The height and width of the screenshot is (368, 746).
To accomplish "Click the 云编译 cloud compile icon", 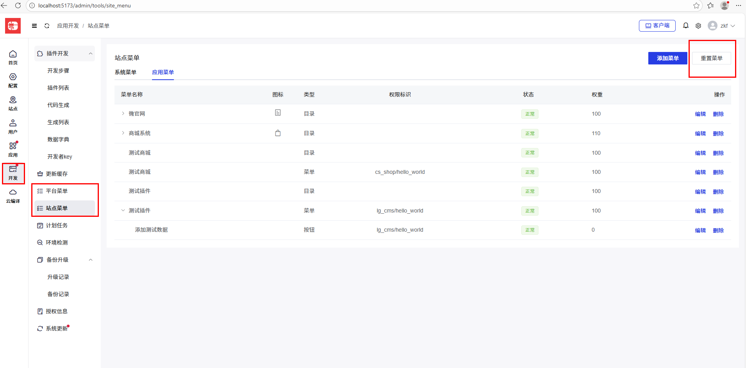I will 13,195.
